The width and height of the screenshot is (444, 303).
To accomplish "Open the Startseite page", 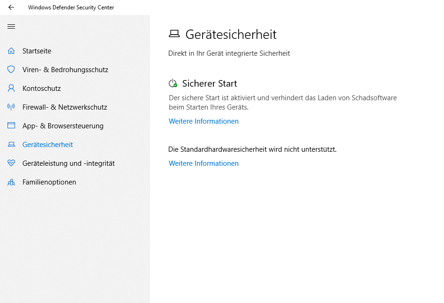I will 37,51.
